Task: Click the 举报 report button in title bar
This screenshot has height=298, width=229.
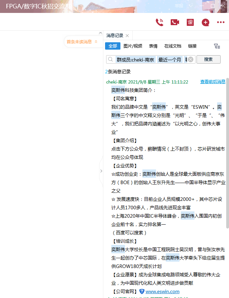Action: [x=179, y=6]
